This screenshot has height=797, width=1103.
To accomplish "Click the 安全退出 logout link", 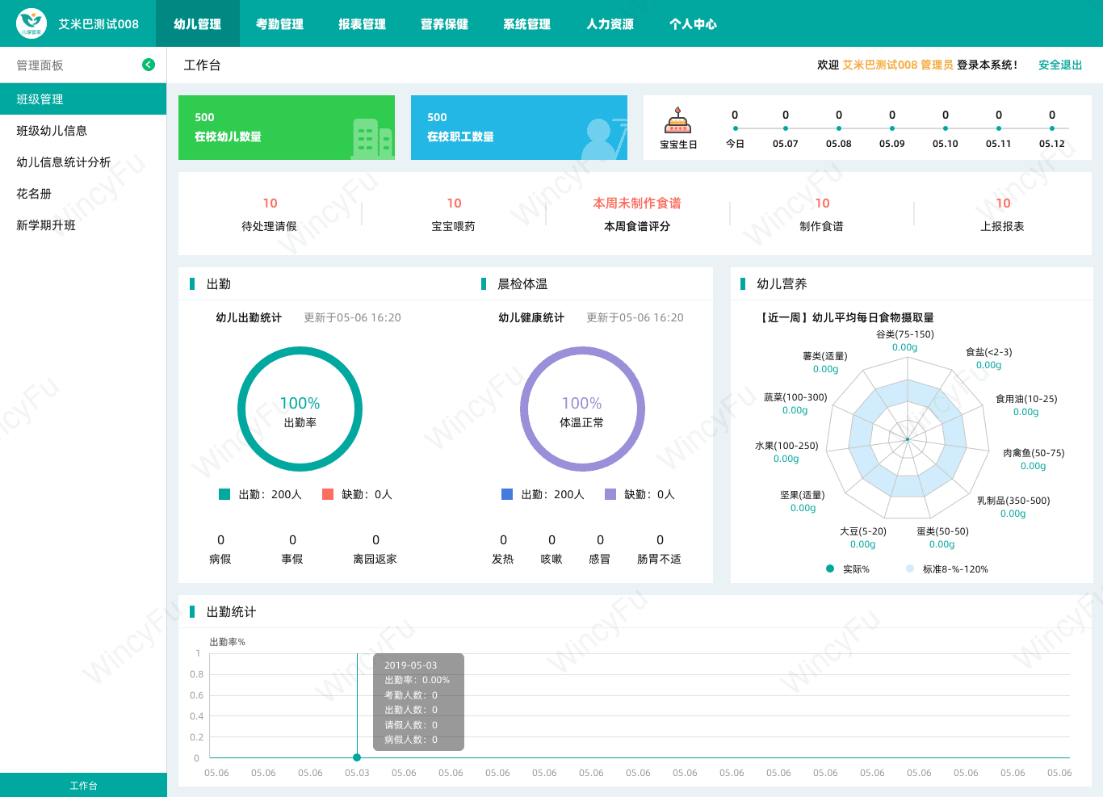I will coord(1060,65).
